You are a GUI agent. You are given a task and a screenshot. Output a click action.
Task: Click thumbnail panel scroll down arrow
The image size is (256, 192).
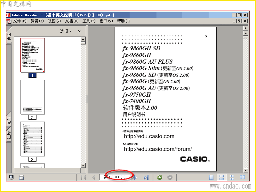83,165
